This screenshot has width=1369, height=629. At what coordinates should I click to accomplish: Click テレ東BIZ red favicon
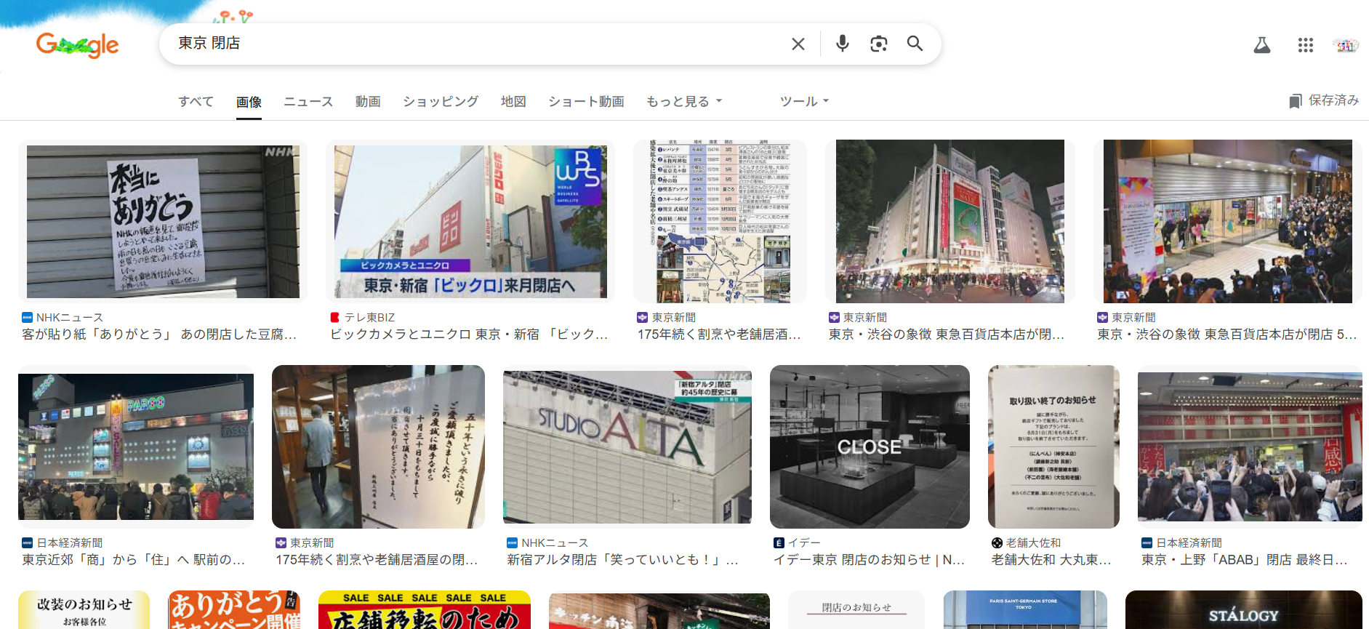[335, 318]
